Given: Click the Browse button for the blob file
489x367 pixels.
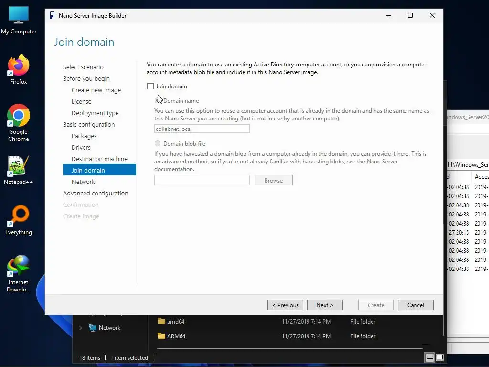Looking at the screenshot, I should point(274,180).
